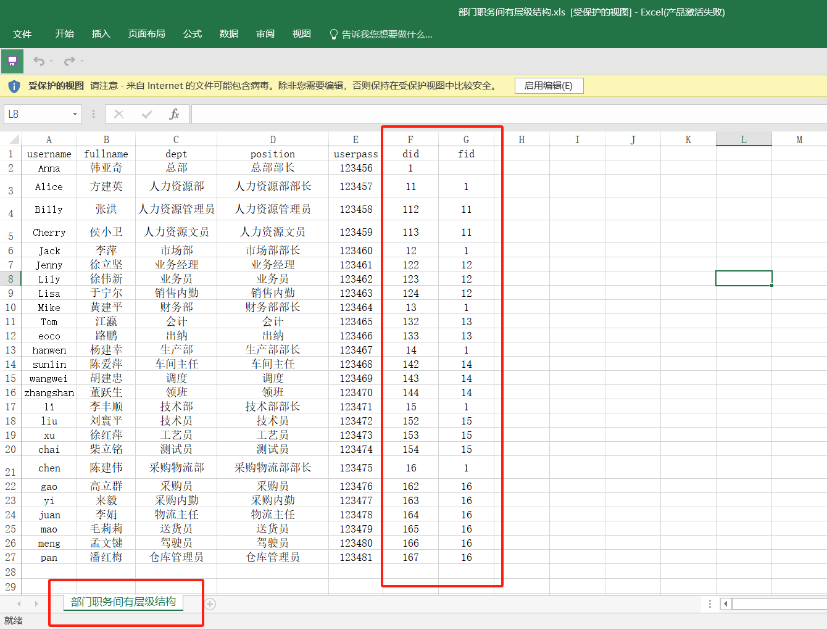This screenshot has width=827, height=630.
Task: Click the cell containing '韩亚奇'
Action: (106, 168)
